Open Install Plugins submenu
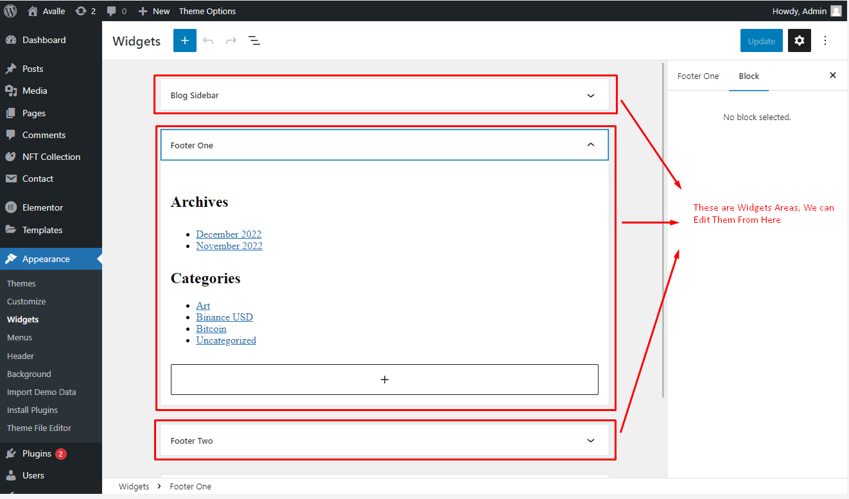 click(32, 410)
